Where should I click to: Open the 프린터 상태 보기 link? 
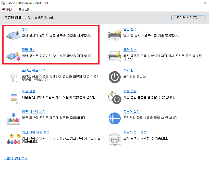16,158
